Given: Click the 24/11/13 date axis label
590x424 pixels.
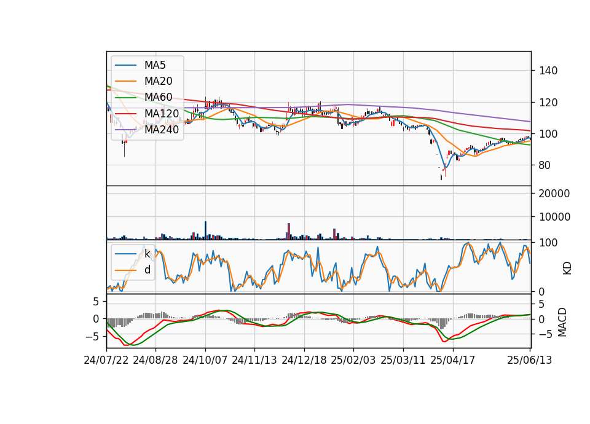Looking at the screenshot, I should (254, 360).
